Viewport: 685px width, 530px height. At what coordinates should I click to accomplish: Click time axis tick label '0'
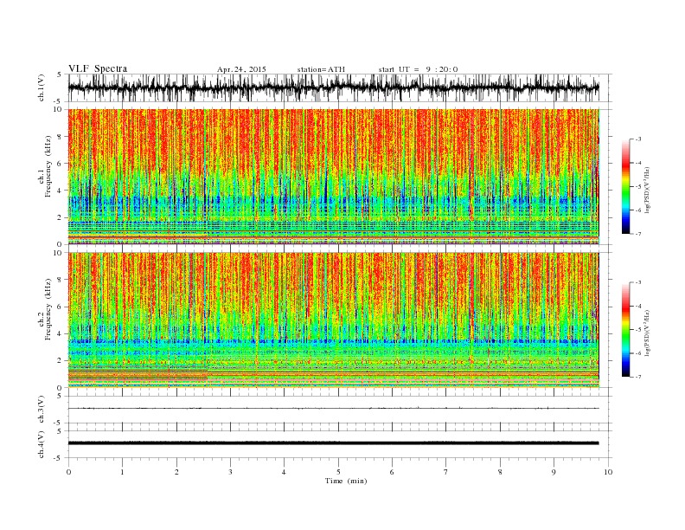click(68, 472)
